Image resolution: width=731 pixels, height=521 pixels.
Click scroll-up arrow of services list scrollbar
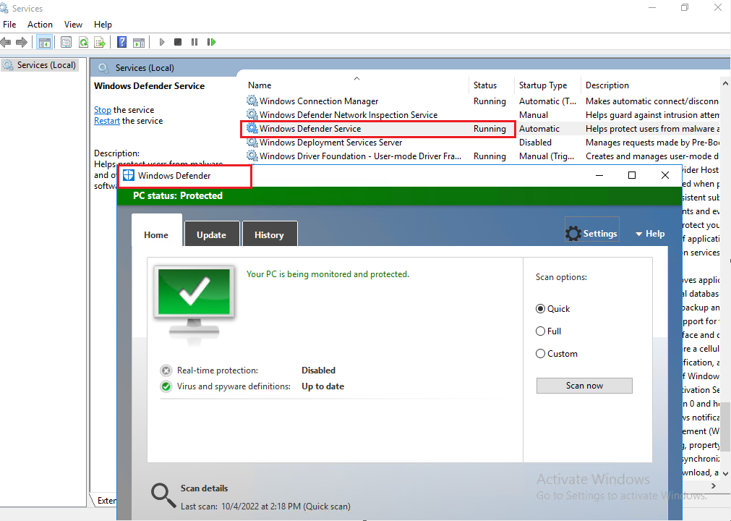click(725, 83)
